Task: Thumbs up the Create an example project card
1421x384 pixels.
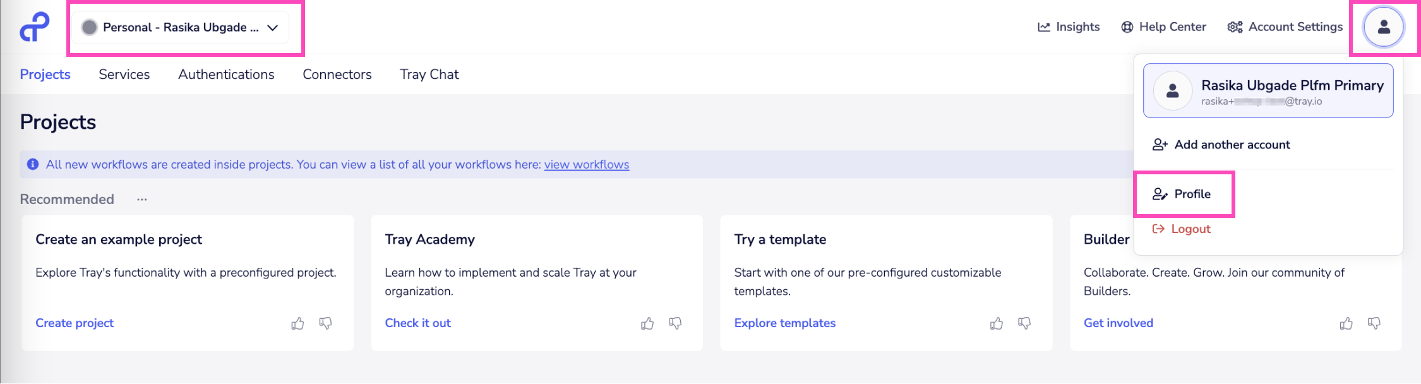Action: 297,323
